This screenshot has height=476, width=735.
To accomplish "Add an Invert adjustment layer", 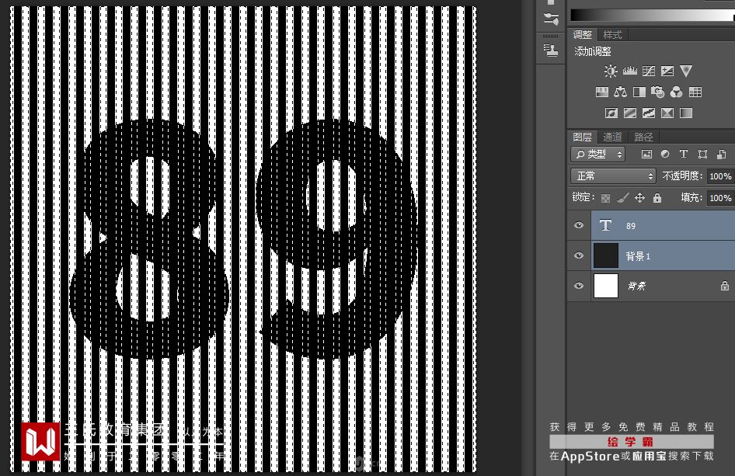I will pyautogui.click(x=611, y=113).
